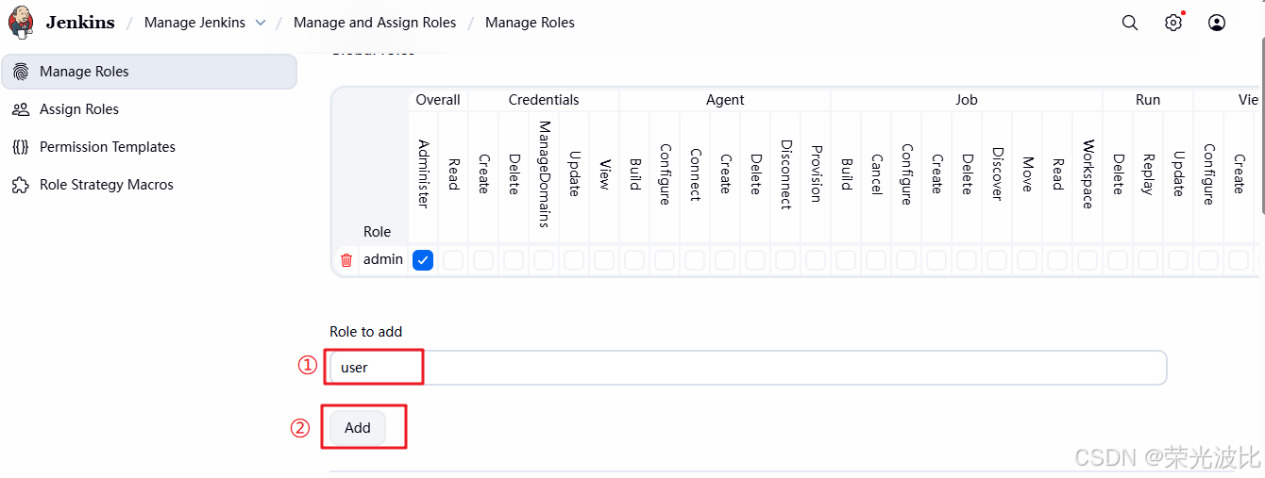The height and width of the screenshot is (478, 1265).
Task: Delete the admin role via trash icon
Action: (x=346, y=260)
